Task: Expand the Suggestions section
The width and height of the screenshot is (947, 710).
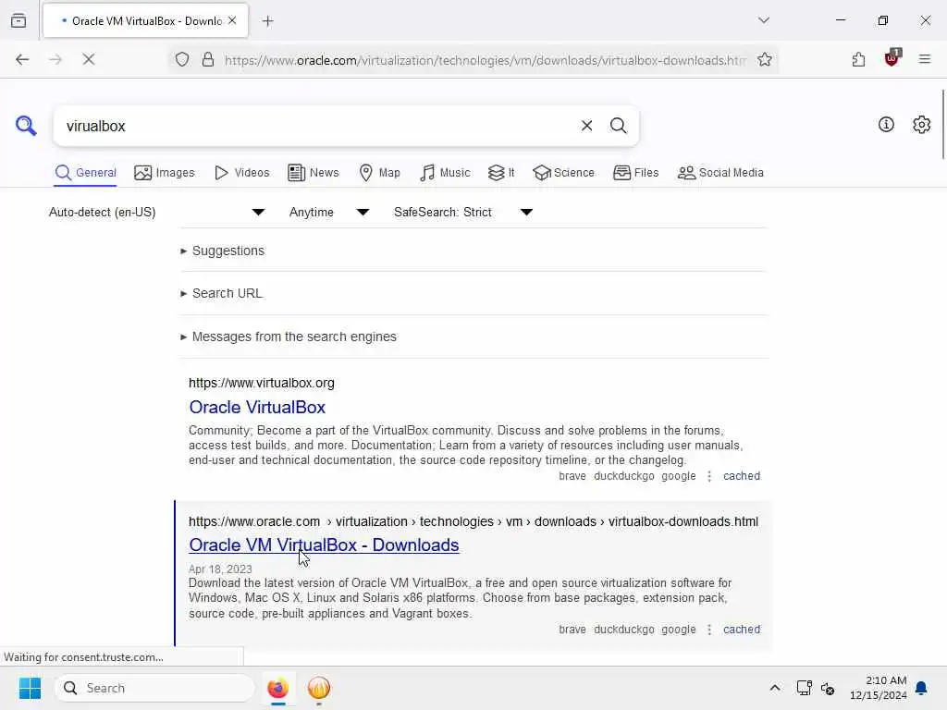Action: coord(222,251)
